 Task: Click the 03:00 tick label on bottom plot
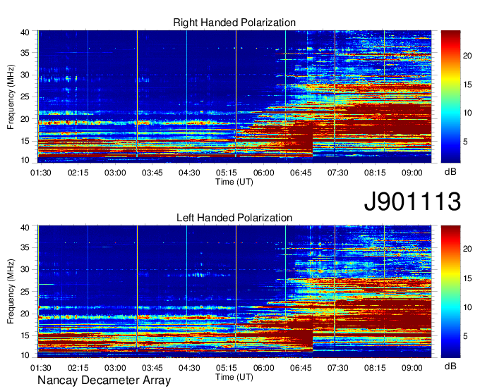115,368
